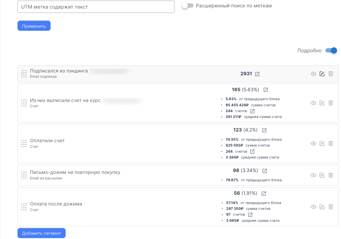Open link icon beside 97 счетов

click(x=250, y=214)
